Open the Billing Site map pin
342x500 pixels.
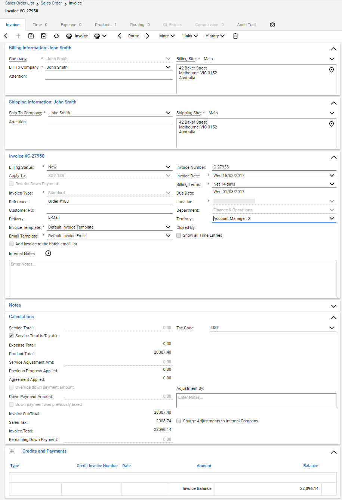[331, 70]
